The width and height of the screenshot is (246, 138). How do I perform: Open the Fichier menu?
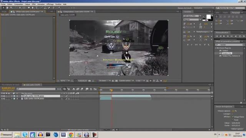[x=3, y=4]
